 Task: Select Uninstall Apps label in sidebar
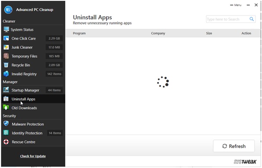[x=23, y=99]
